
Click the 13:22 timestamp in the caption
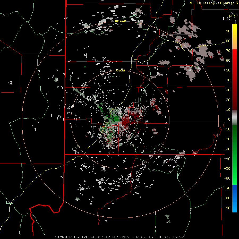click(178, 237)
